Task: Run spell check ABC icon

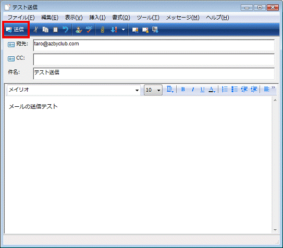Action: coord(89,30)
